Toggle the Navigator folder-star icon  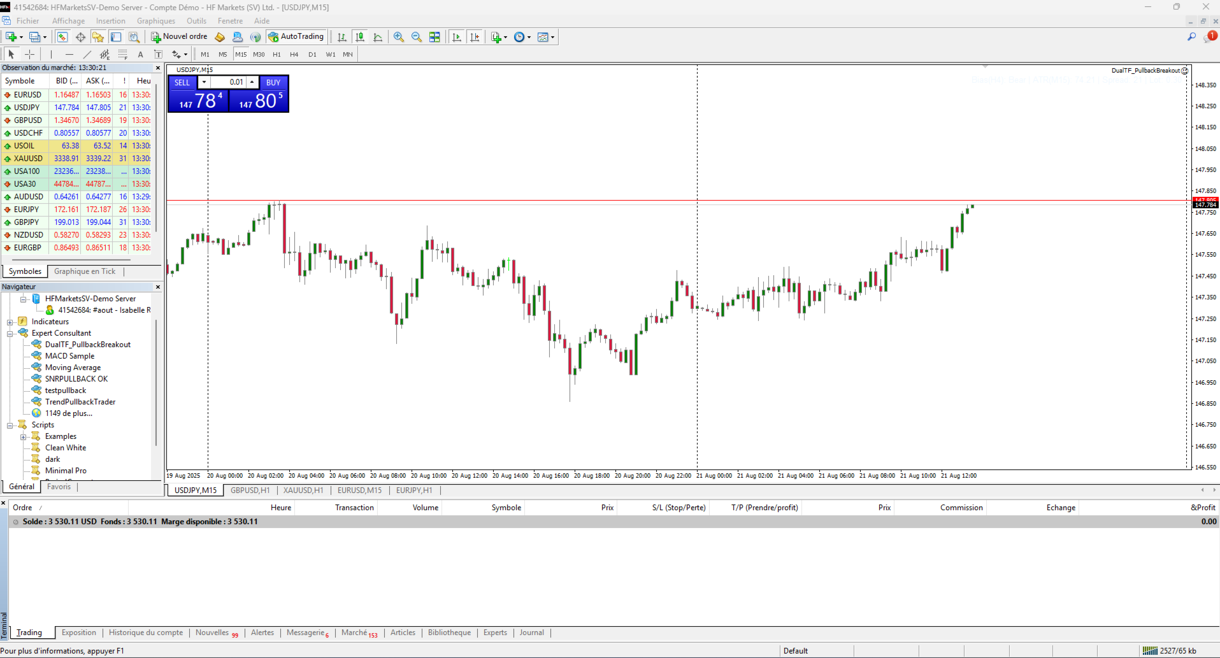pyautogui.click(x=98, y=37)
